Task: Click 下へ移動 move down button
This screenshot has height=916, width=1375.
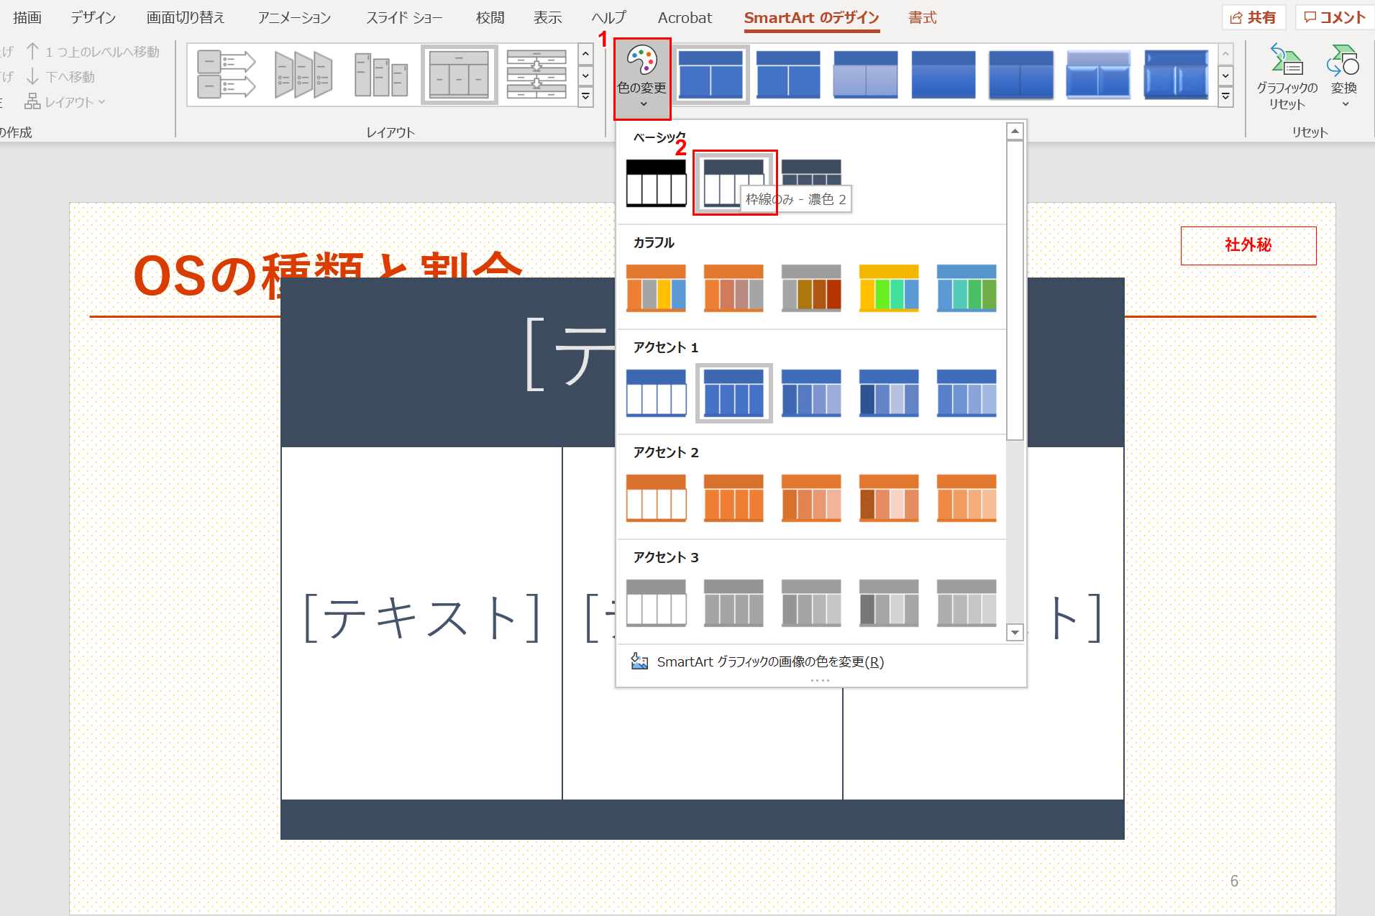Action: tap(60, 77)
